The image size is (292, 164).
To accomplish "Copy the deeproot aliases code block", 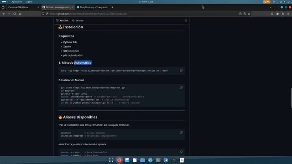I will (x=181, y=133).
